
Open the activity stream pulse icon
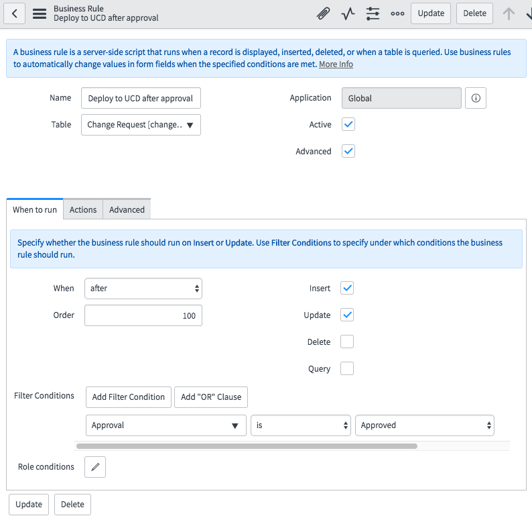tap(348, 13)
